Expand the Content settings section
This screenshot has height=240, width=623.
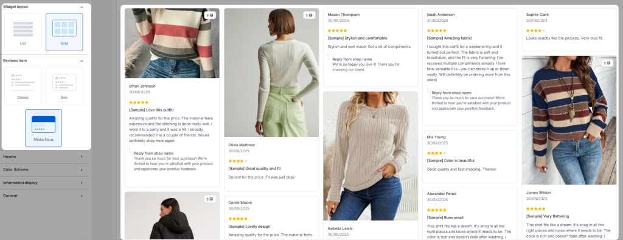(x=44, y=196)
